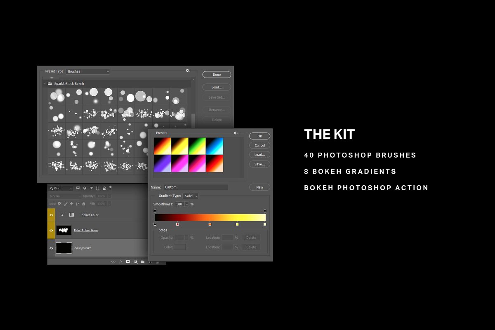
Task: Click the adjustment layer filter icon
Action: (x=85, y=188)
